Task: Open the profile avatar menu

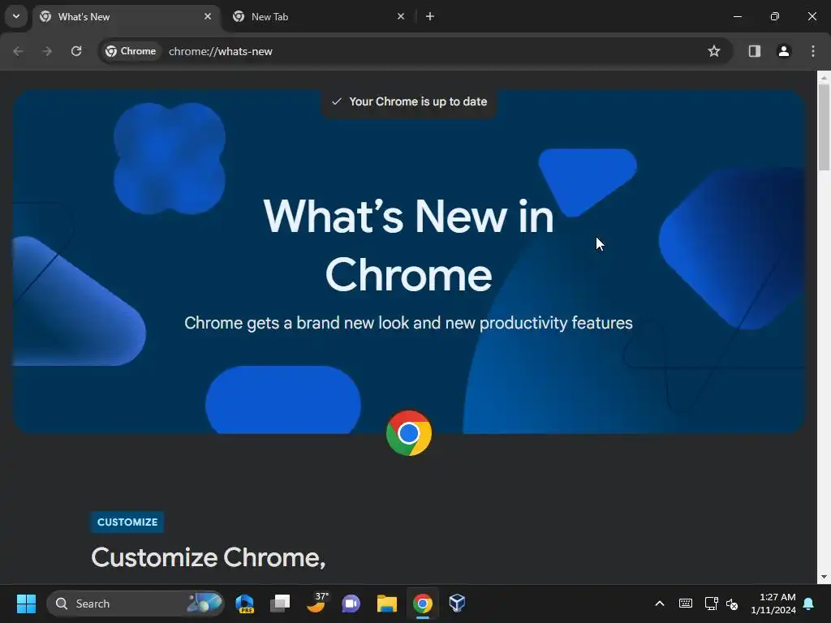Action: coord(783,51)
